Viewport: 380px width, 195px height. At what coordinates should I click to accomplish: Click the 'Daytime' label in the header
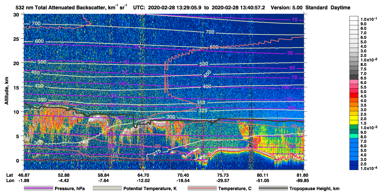click(340, 8)
